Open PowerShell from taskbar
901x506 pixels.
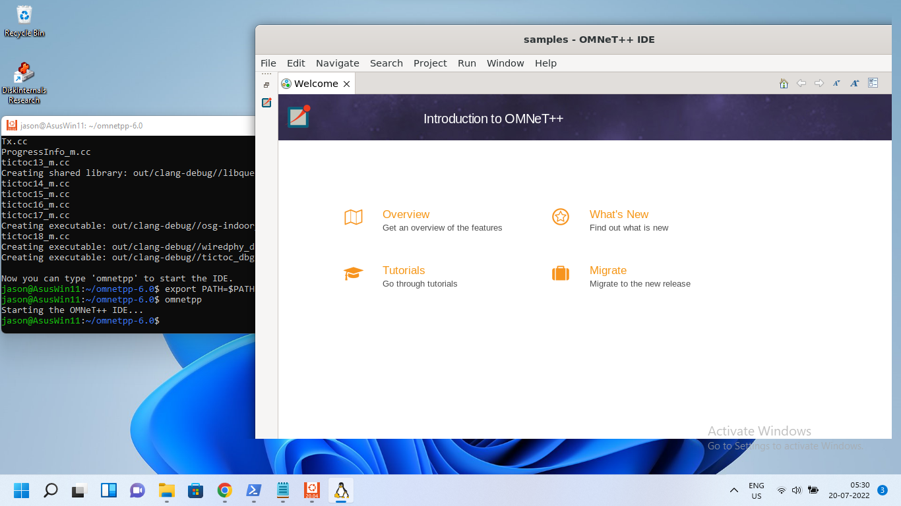(x=253, y=490)
